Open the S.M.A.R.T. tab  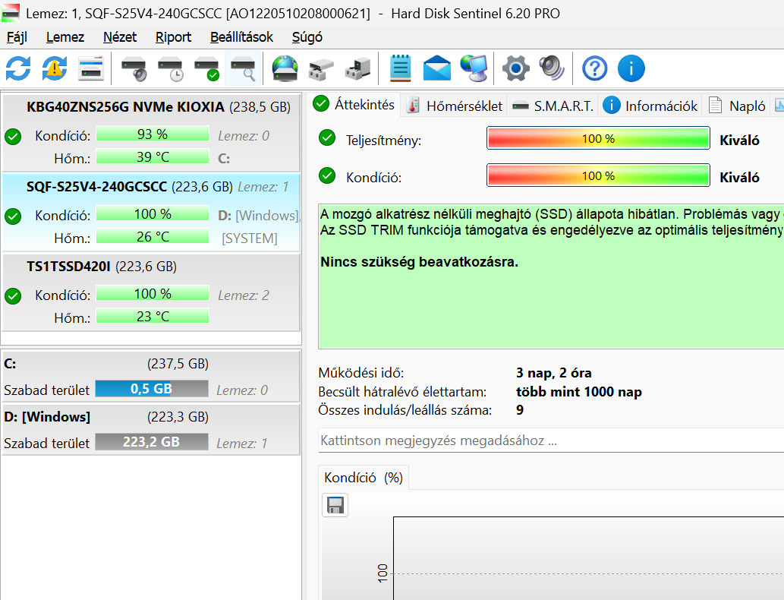pos(553,106)
